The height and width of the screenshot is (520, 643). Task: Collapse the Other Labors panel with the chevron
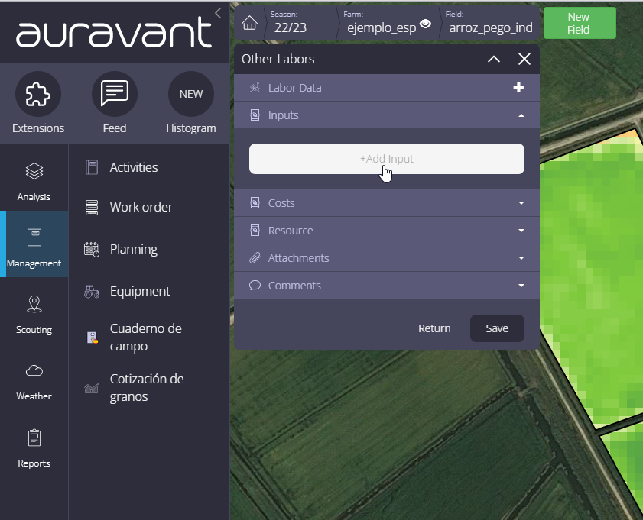click(x=494, y=59)
